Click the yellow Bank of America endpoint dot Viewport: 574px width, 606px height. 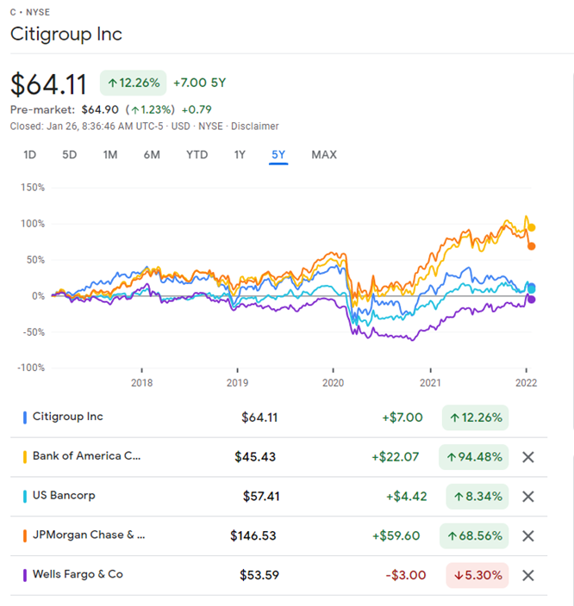532,228
